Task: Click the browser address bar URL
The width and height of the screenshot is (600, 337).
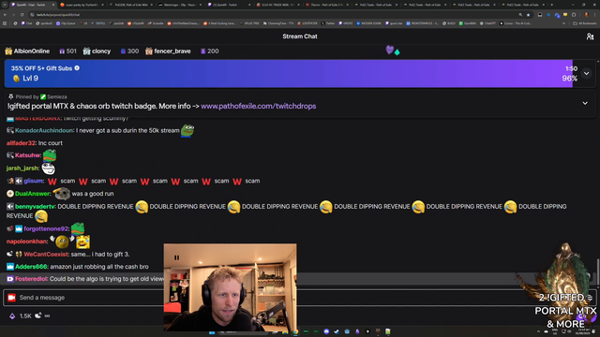Action: pos(58,15)
